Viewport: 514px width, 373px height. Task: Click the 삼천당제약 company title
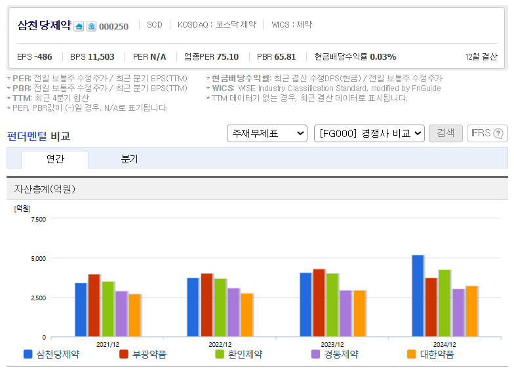pyautogui.click(x=45, y=25)
